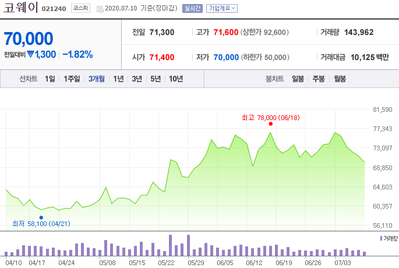399x268 pixels.
Task: Choose the 3년 chart period
Action: tap(137, 79)
